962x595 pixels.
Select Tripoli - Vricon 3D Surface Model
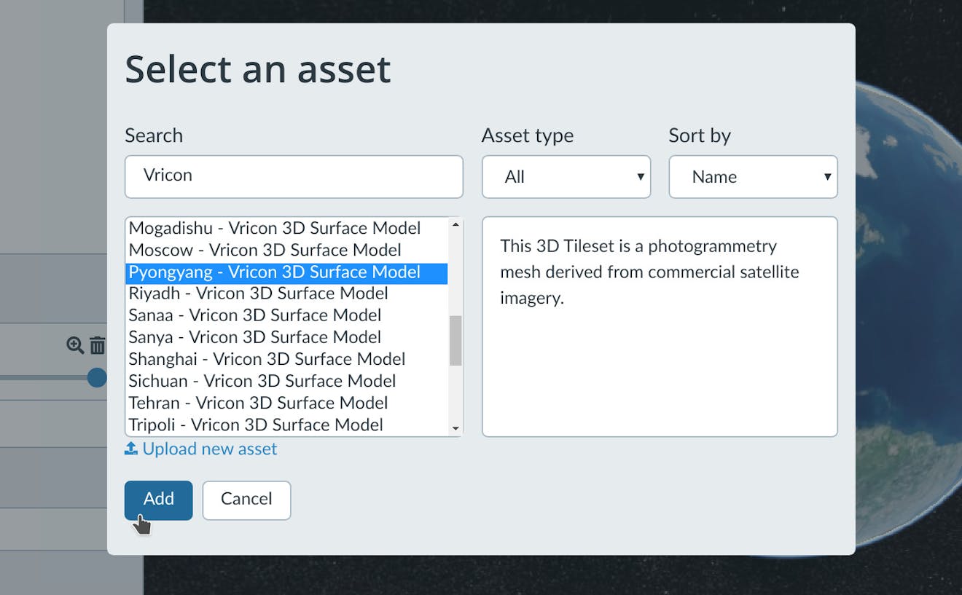256,425
